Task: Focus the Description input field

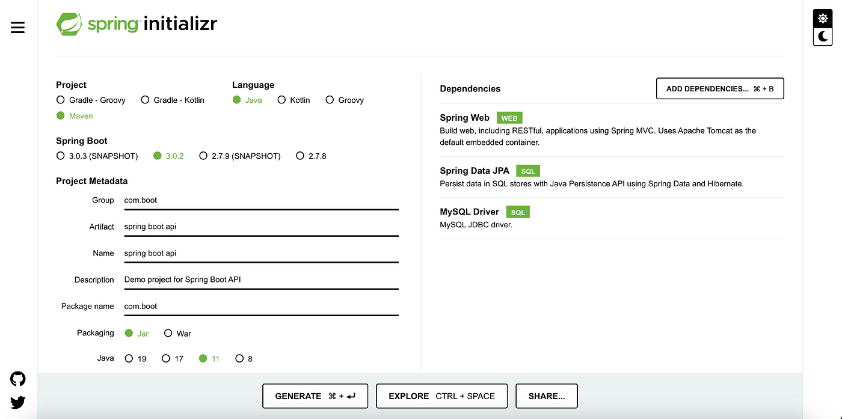Action: 261,280
